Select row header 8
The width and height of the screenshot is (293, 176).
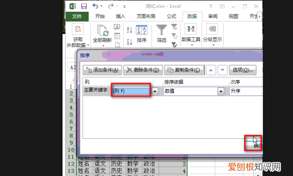(71, 135)
